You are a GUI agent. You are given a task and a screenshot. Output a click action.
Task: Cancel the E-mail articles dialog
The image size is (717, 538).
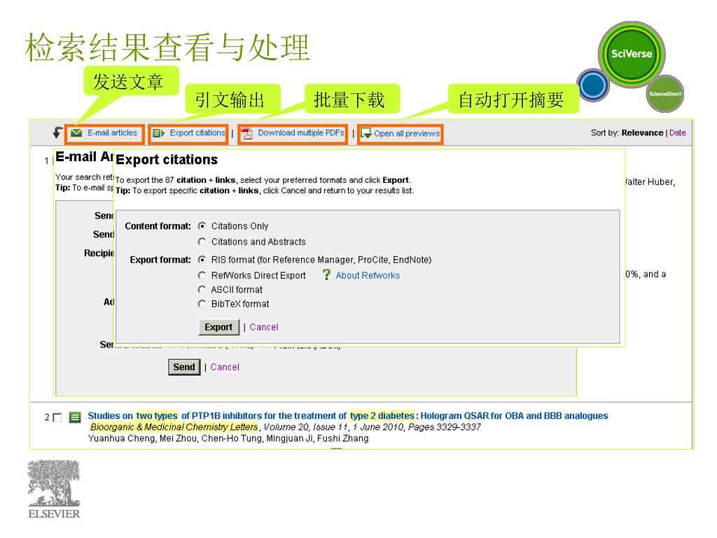pyautogui.click(x=225, y=367)
